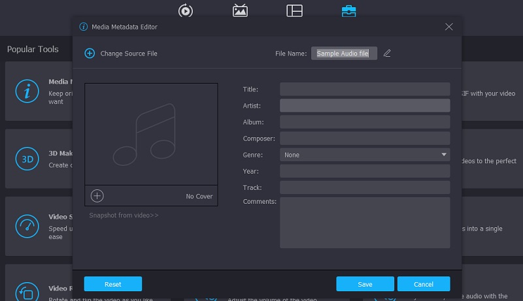Click the Title input field

tap(364, 89)
